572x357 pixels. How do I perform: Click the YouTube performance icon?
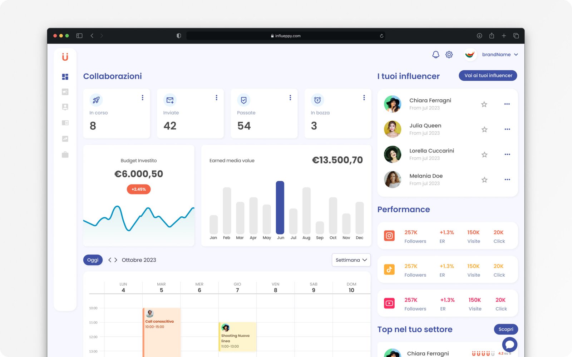point(389,303)
